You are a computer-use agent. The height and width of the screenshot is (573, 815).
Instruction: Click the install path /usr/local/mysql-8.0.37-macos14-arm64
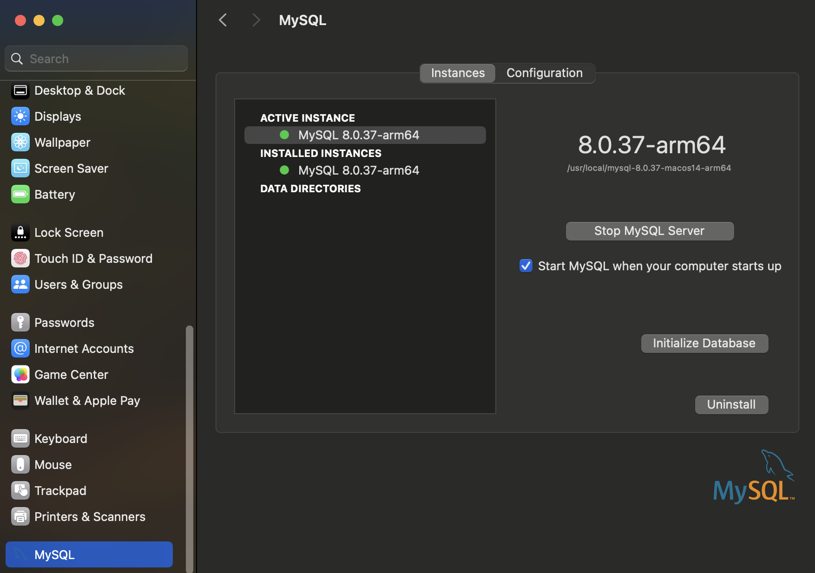click(649, 168)
